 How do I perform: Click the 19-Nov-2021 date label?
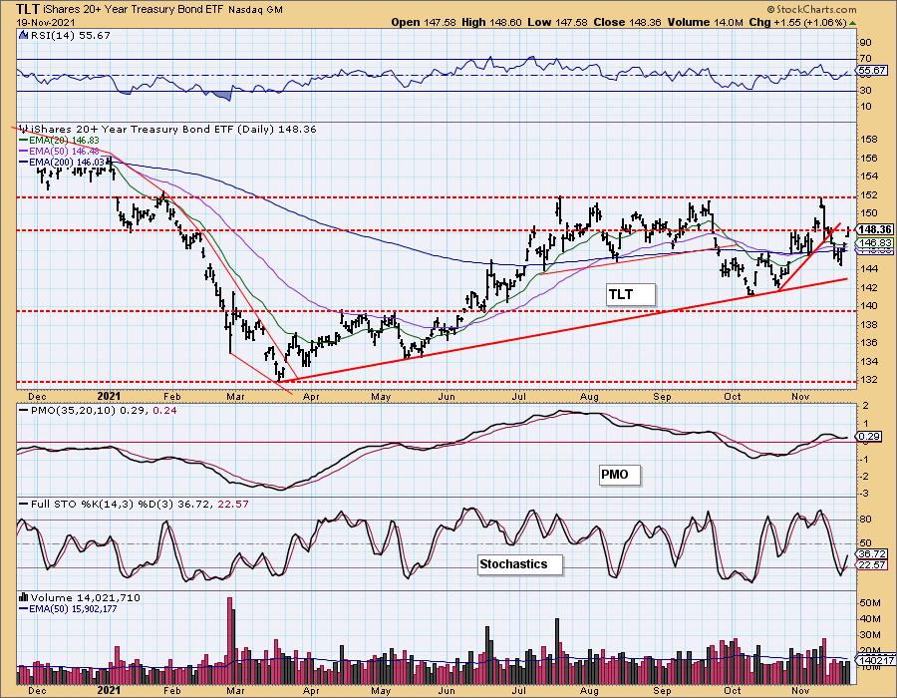click(x=44, y=22)
